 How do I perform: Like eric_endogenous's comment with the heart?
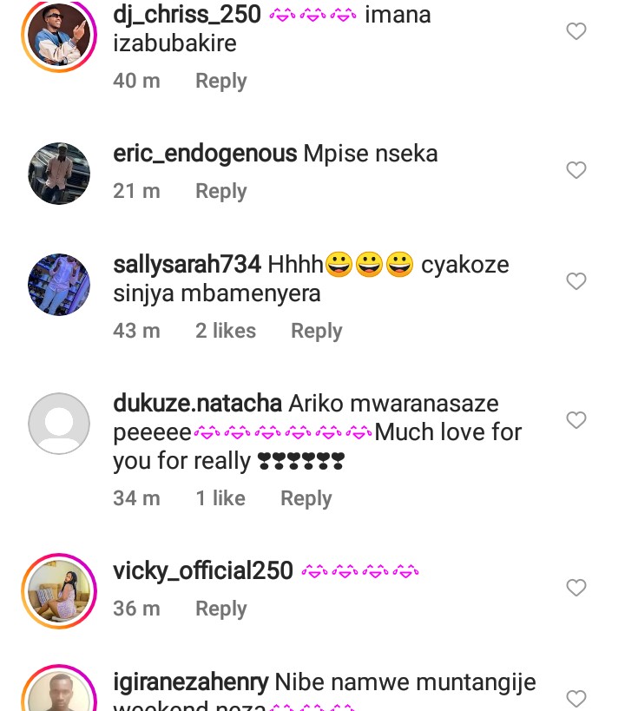pos(576,170)
